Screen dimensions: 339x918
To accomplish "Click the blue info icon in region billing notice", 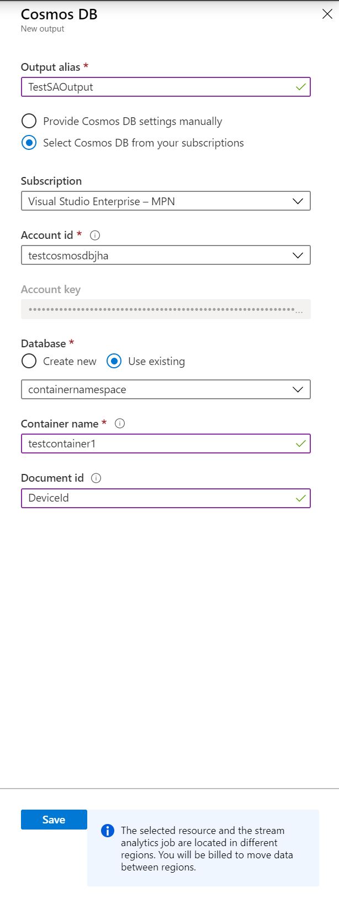I will [108, 831].
